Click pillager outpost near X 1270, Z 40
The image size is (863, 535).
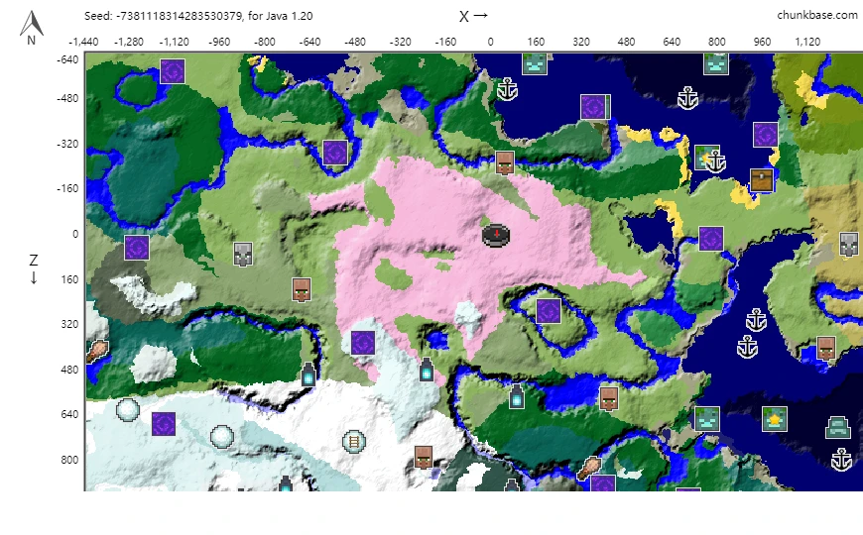pyautogui.click(x=849, y=244)
